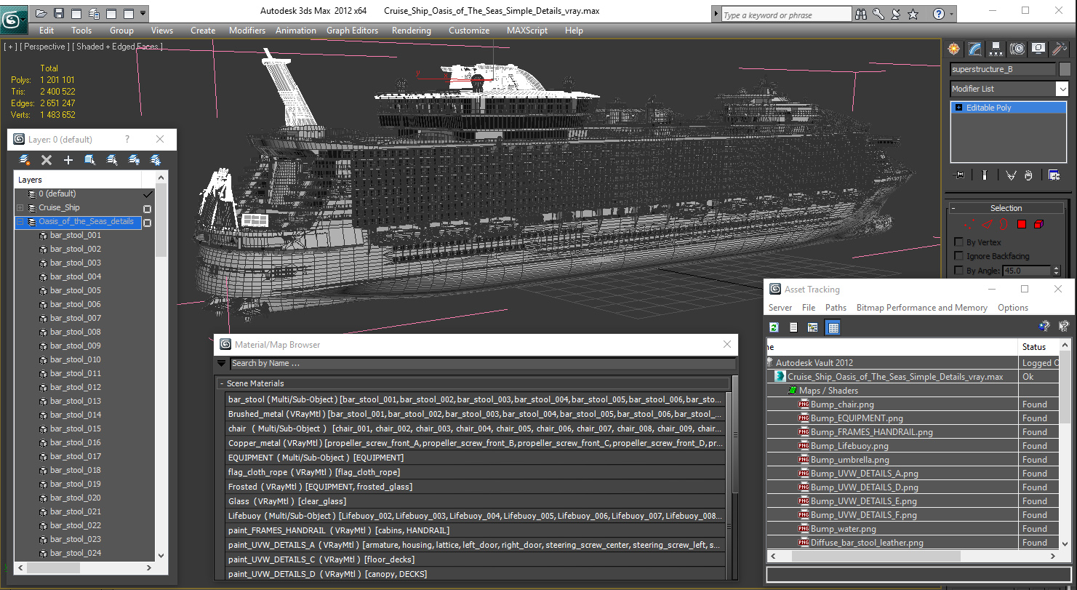This screenshot has height=590, width=1077.
Task: Open the Paths menu in Asset Tracking
Action: point(836,308)
